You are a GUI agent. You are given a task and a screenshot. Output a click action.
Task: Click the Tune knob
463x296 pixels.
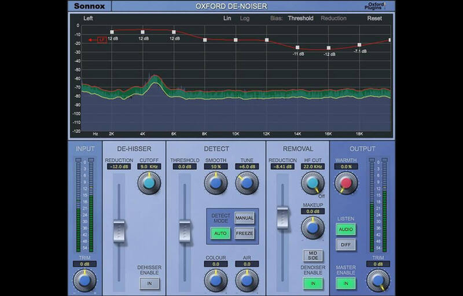[247, 183]
